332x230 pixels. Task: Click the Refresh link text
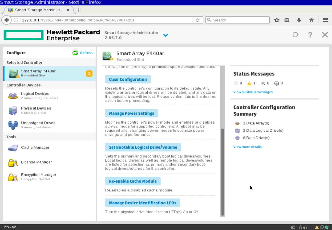coord(86,53)
